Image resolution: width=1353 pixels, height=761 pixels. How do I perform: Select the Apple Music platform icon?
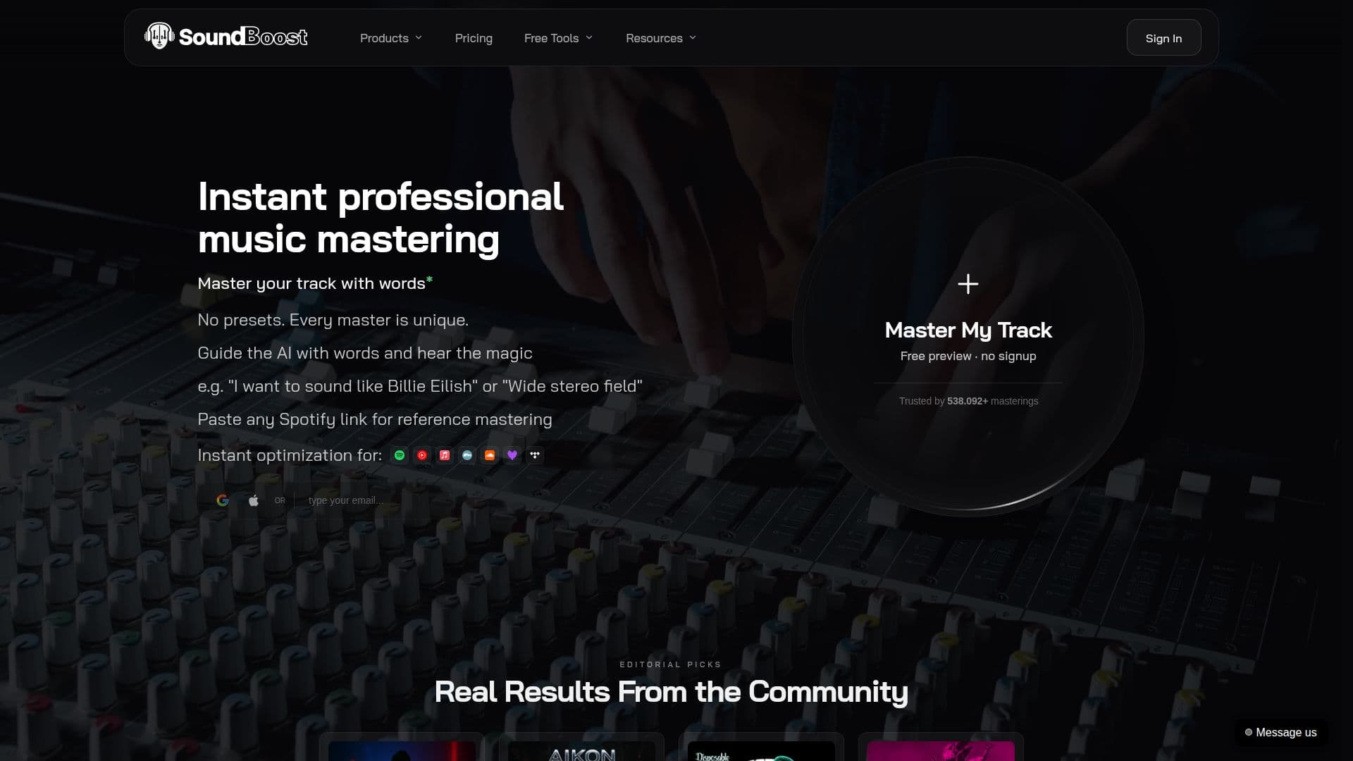click(x=445, y=455)
